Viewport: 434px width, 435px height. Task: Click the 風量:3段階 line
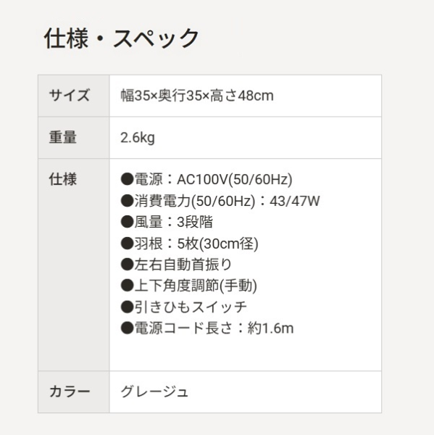pyautogui.click(x=167, y=222)
